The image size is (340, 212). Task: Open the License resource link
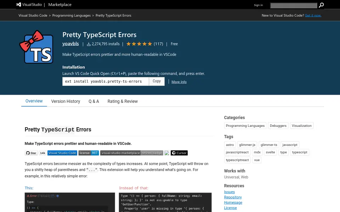pos(230,208)
